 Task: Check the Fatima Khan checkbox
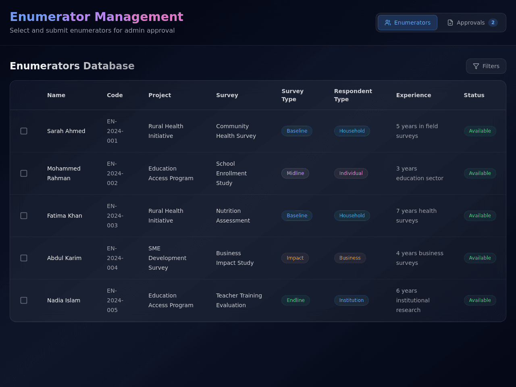[24, 216]
